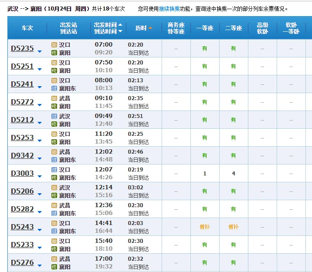This screenshot has width=312, height=272.
Task: Click 始 icon beside 汉口 for D5233
Action: pyautogui.click(x=54, y=241)
